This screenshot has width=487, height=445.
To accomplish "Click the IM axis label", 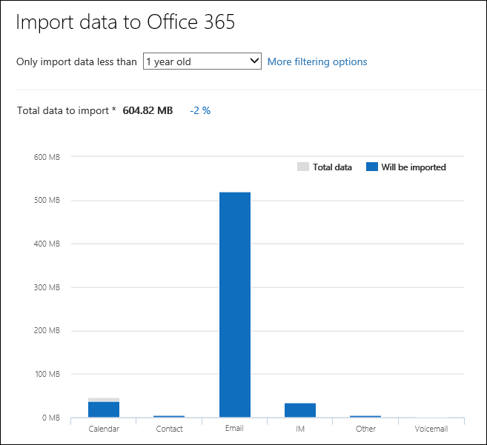I will 300,429.
